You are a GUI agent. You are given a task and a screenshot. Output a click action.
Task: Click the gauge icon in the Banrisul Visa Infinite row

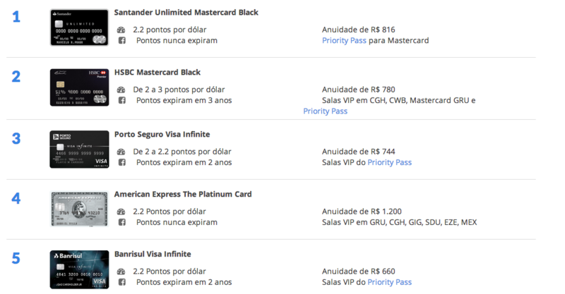pos(121,271)
